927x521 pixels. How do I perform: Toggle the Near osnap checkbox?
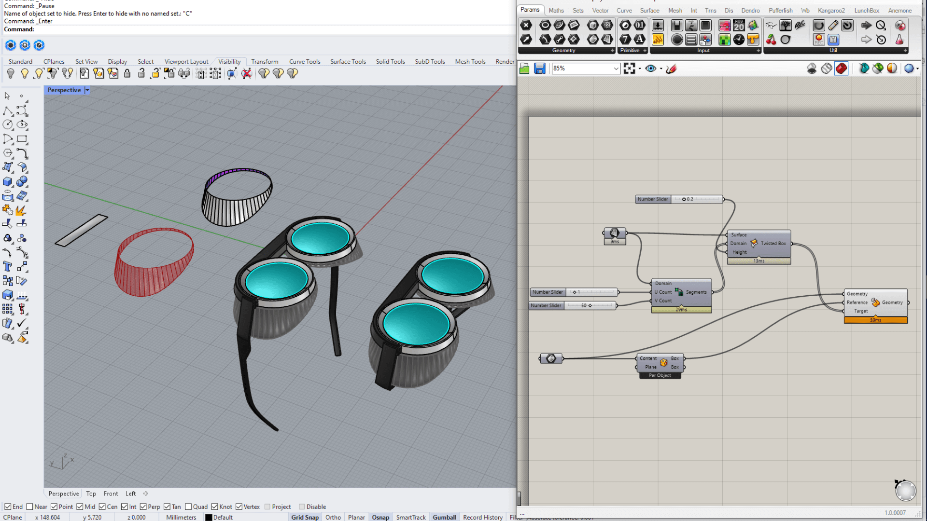(30, 507)
